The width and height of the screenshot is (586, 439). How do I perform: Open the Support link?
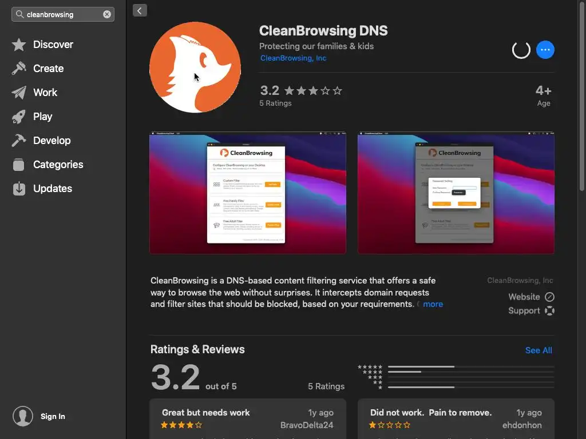coord(524,310)
